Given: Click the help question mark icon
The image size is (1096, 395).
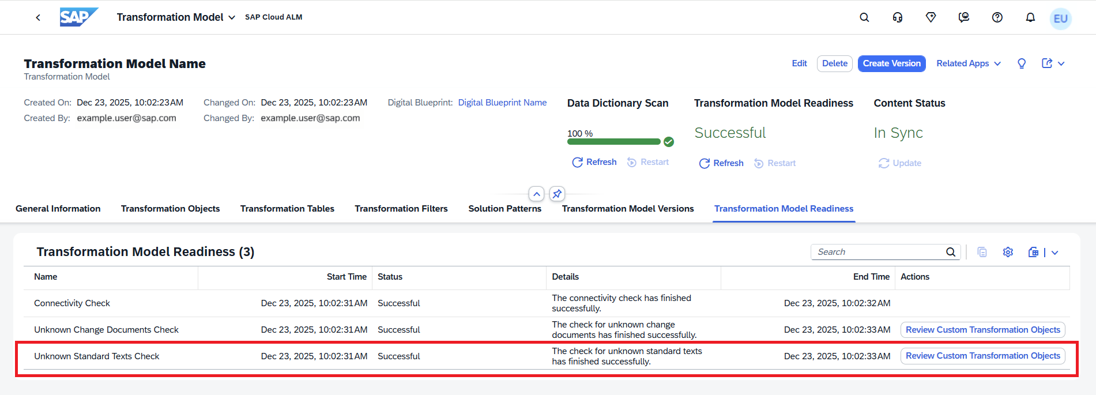Looking at the screenshot, I should point(997,17).
